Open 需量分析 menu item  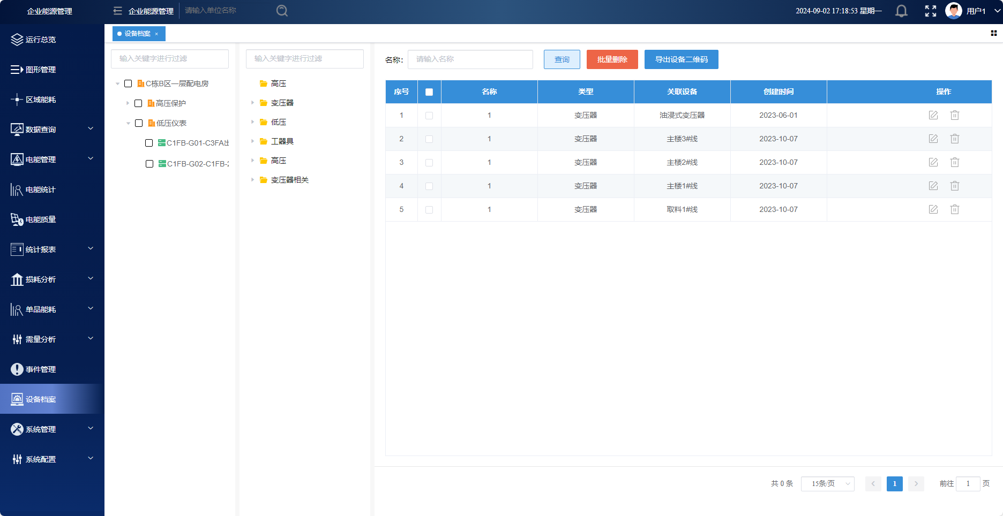tap(52, 339)
